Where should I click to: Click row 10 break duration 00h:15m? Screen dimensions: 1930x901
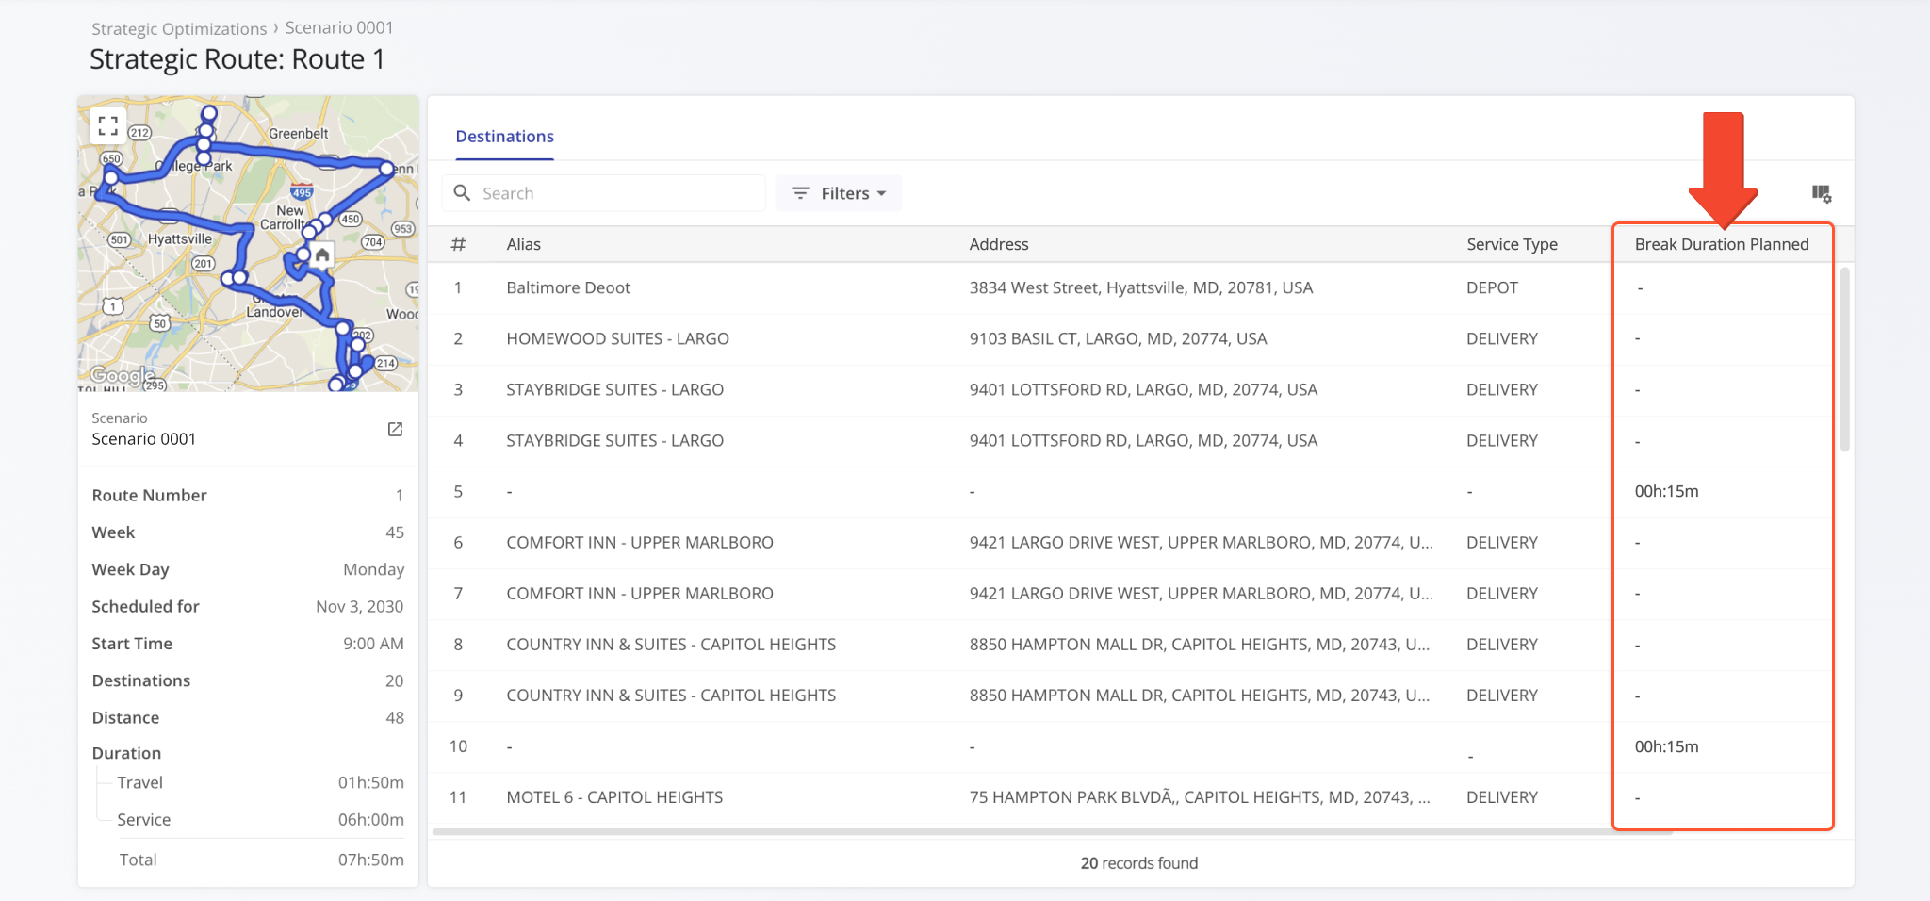click(x=1666, y=746)
